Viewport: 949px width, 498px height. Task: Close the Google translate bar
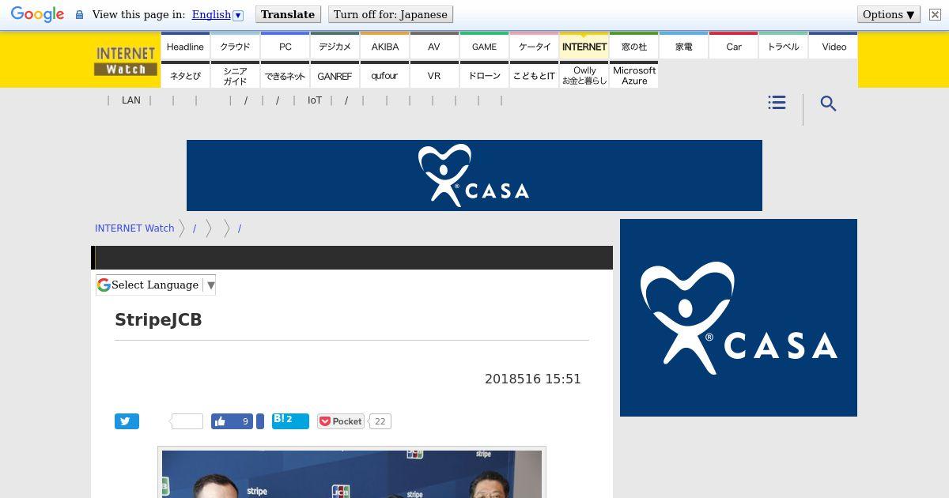[935, 15]
